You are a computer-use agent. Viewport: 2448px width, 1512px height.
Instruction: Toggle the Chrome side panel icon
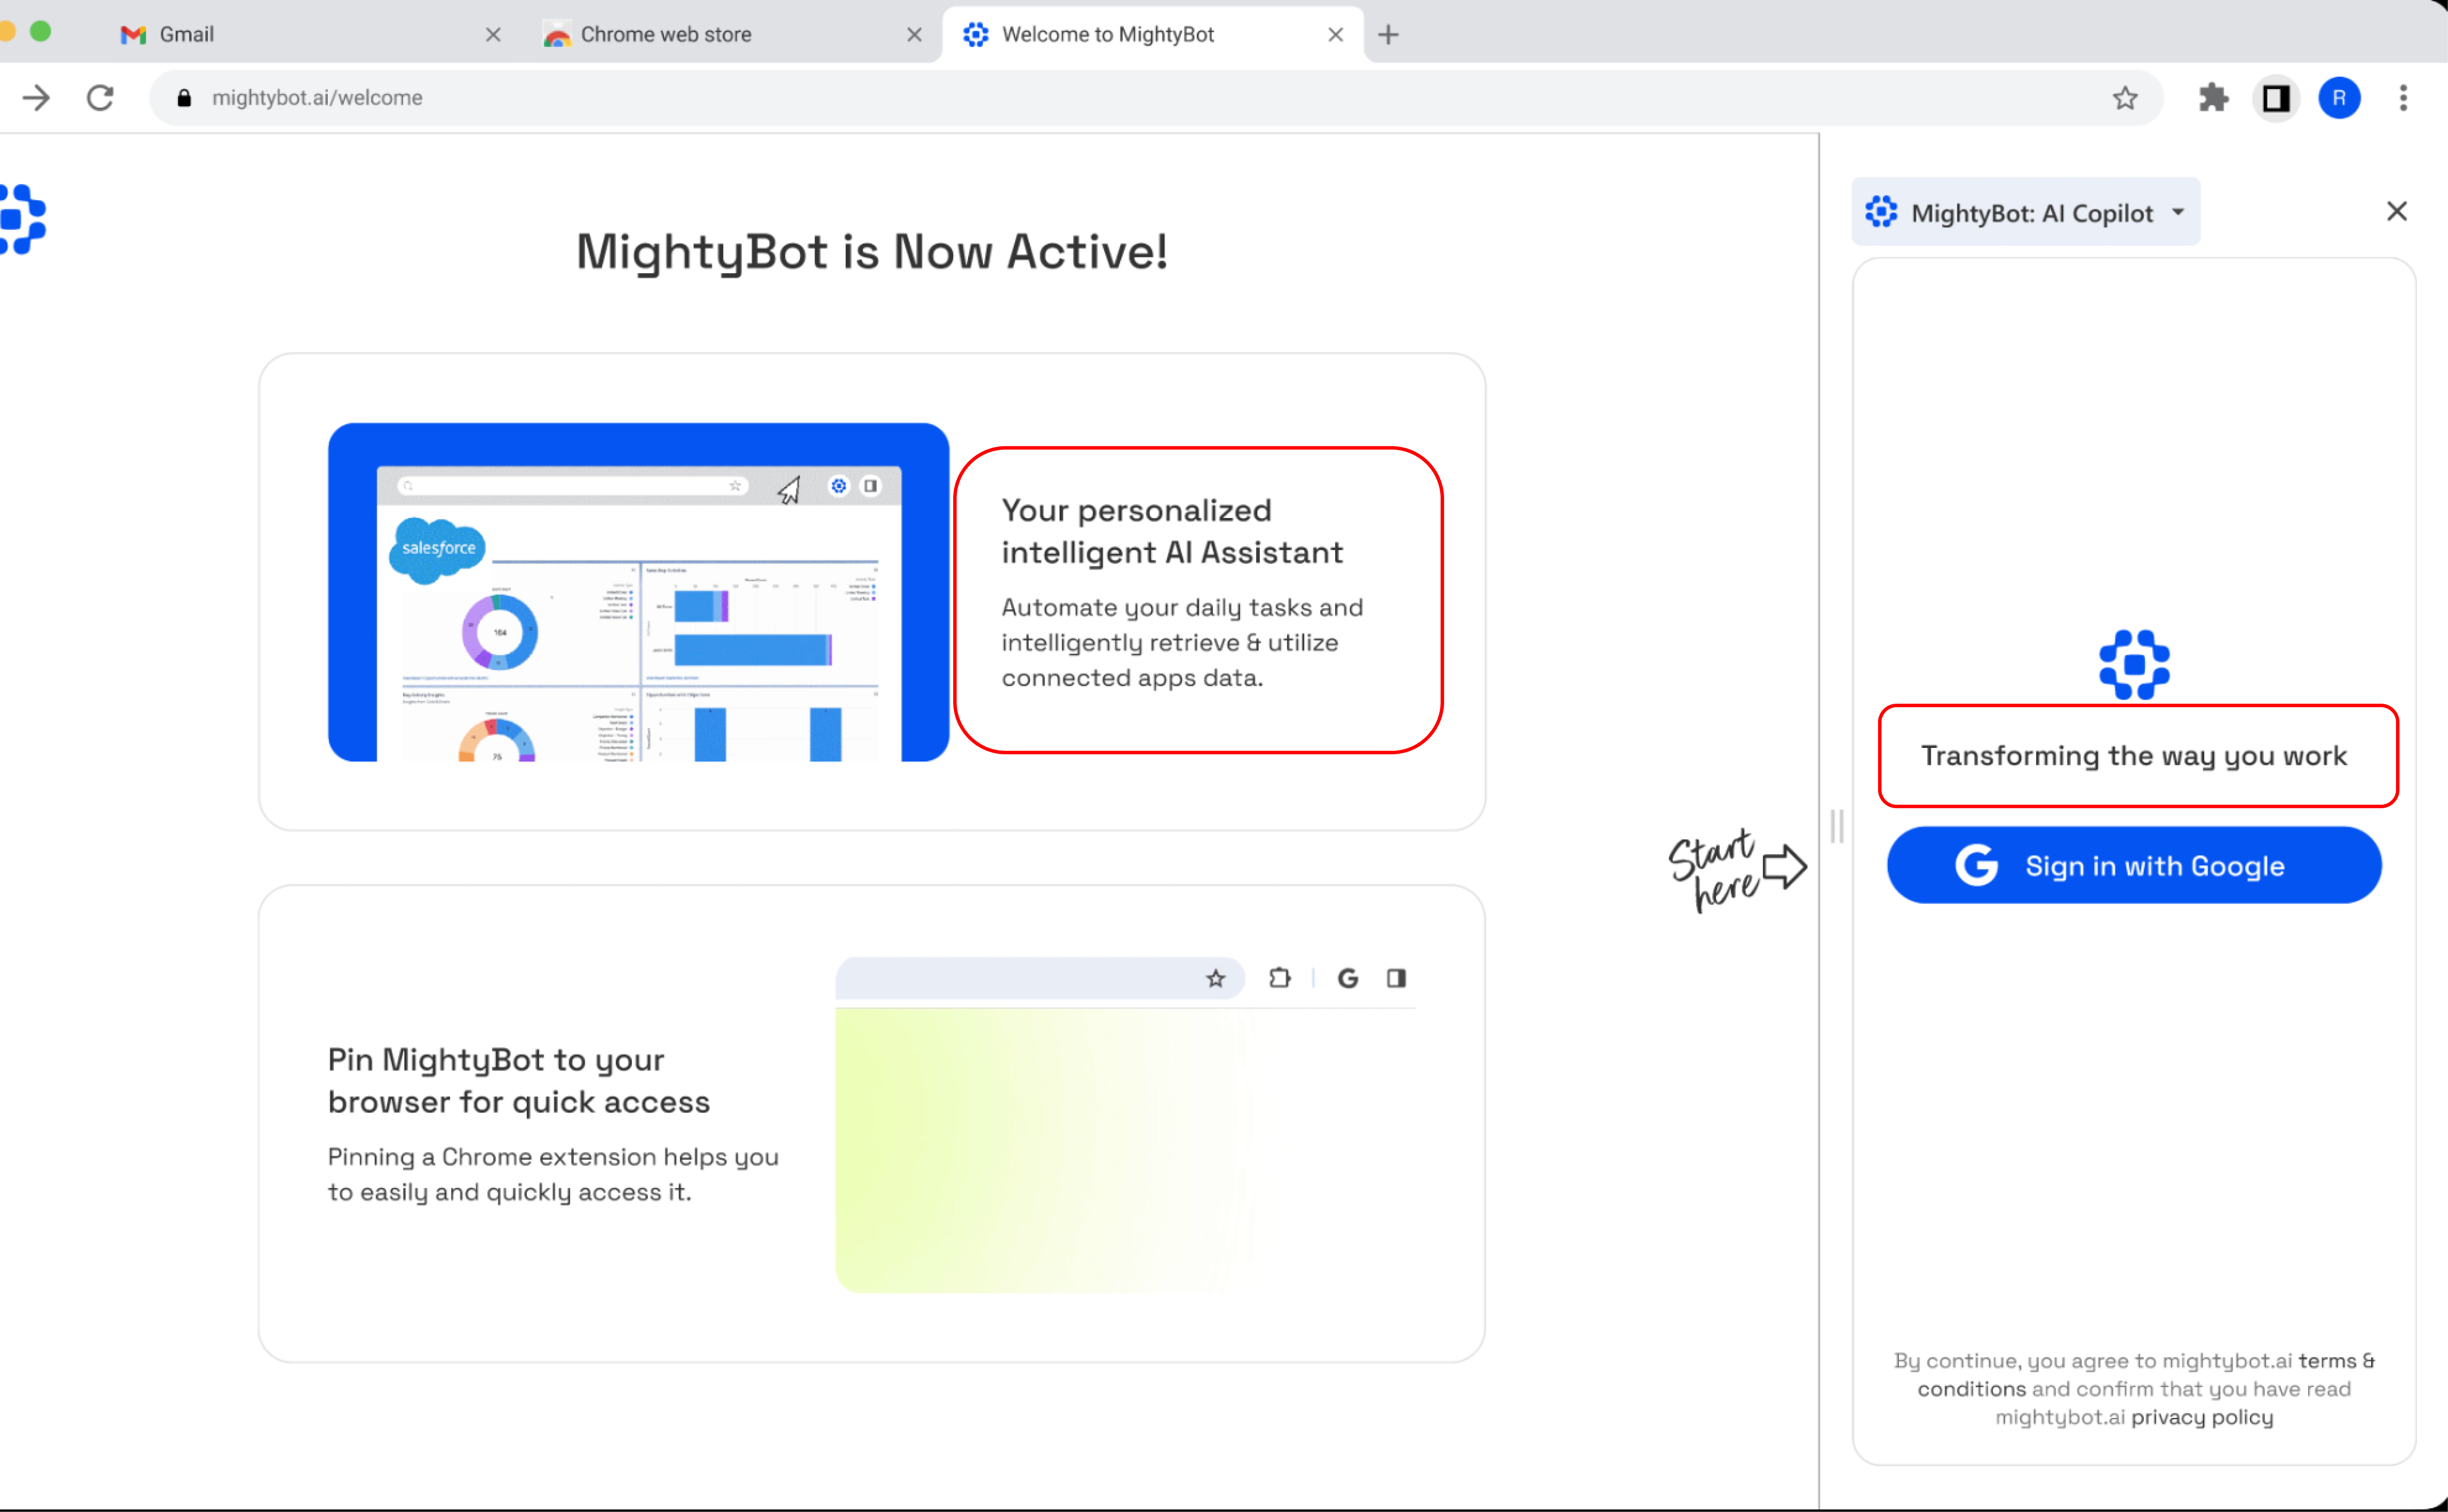click(x=2276, y=98)
